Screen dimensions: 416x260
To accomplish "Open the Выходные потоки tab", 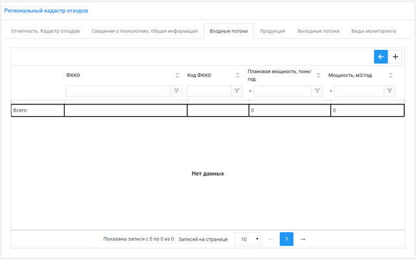I will click(x=318, y=31).
